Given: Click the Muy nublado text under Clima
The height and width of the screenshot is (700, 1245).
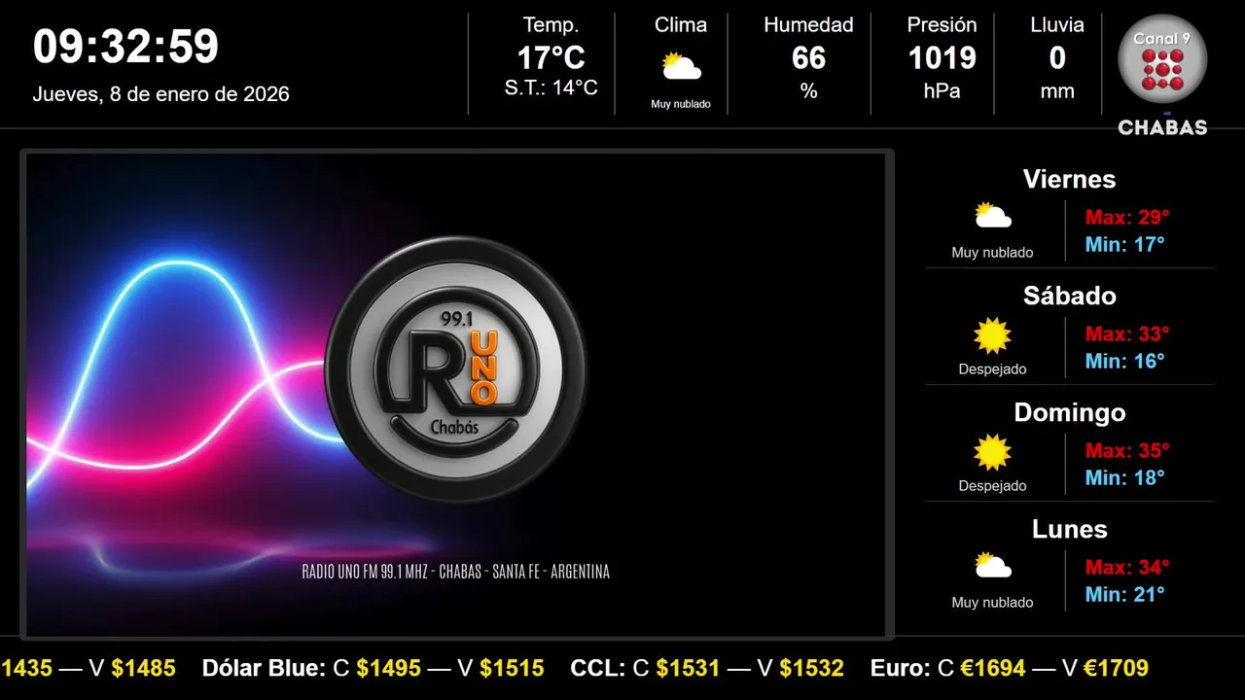Looking at the screenshot, I should coord(681,104).
